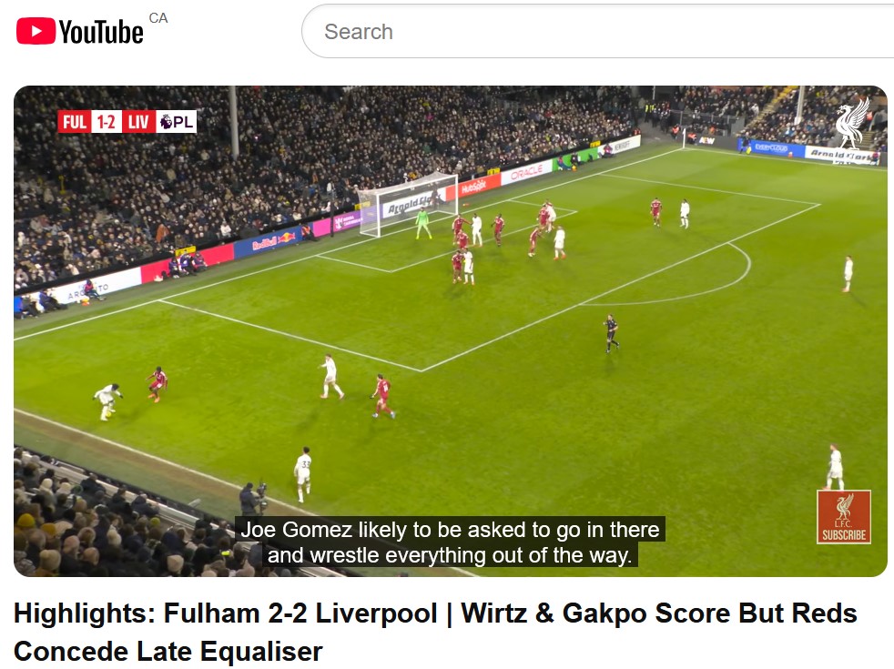Click the pitchside cameraman near touchline
The height and width of the screenshot is (669, 894).
(x=251, y=499)
